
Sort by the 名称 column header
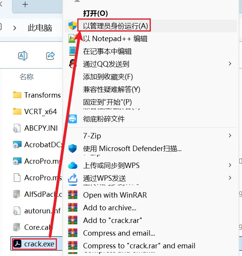click(27, 76)
